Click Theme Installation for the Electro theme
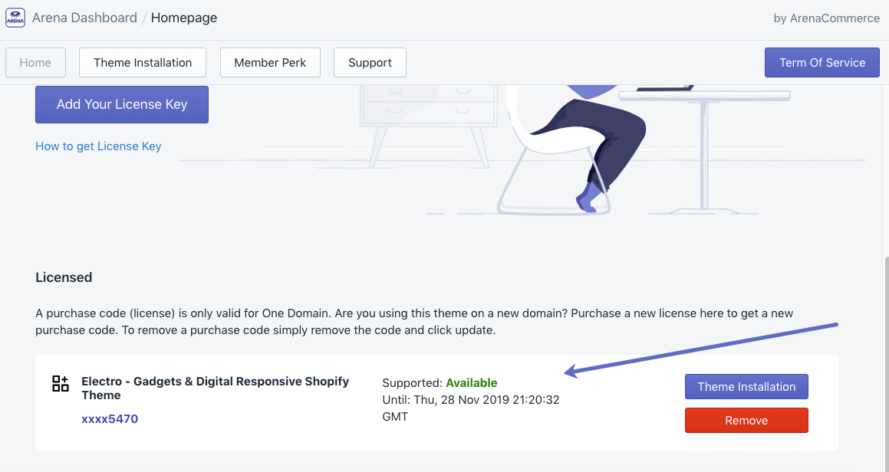Viewport: 889px width, 472px height. pyautogui.click(x=746, y=386)
